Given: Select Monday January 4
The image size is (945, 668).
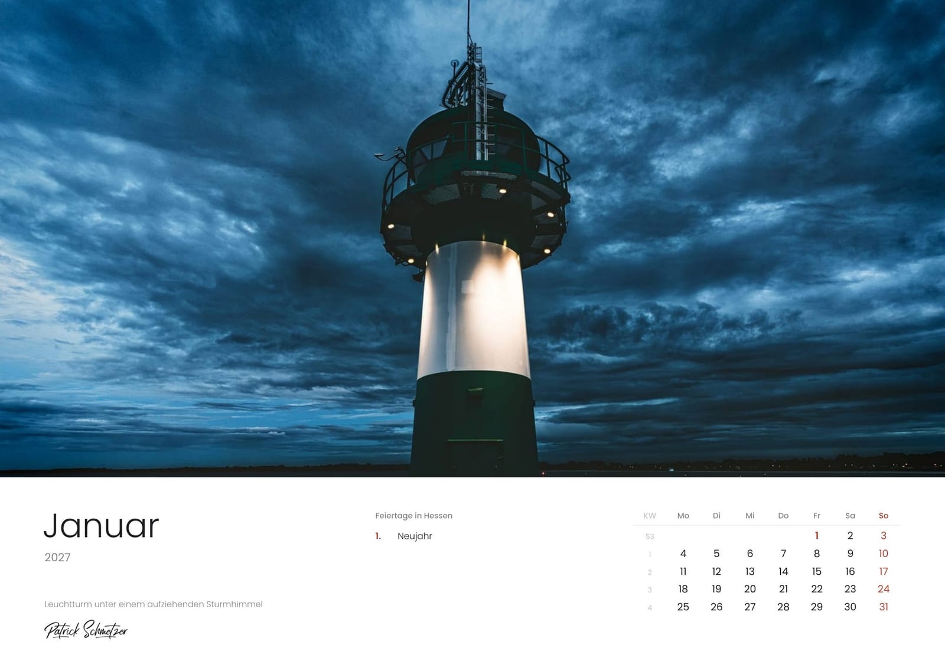Looking at the screenshot, I should point(683,554).
